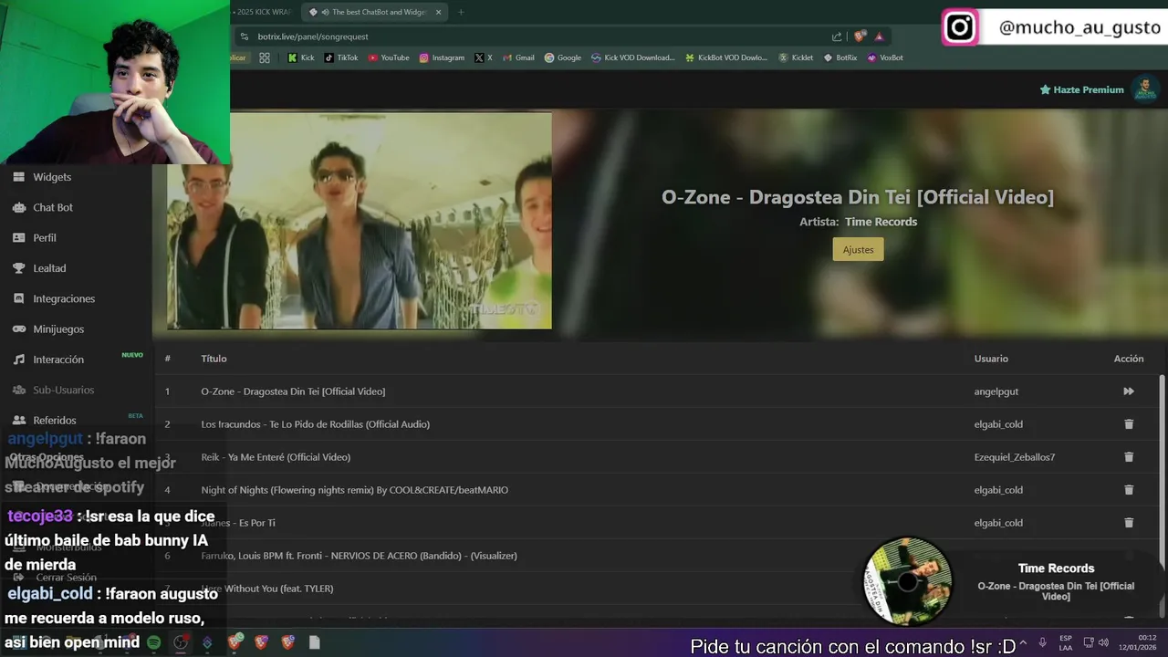Open the YouTube bookmark
Screen dimensions: 1168x657
pos(389,57)
